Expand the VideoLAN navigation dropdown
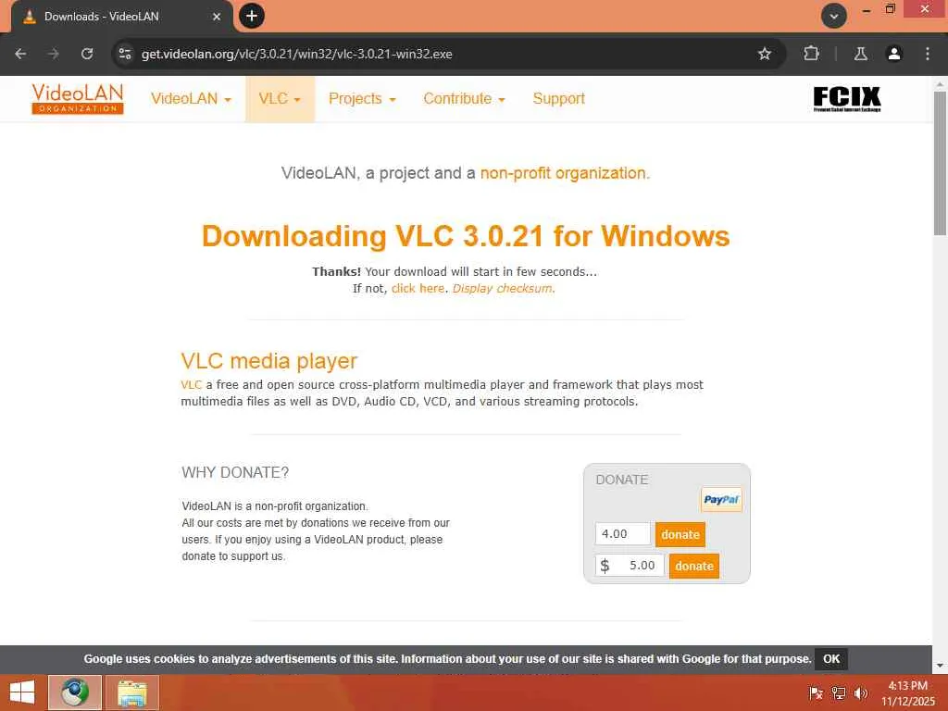The image size is (948, 711). (x=191, y=98)
